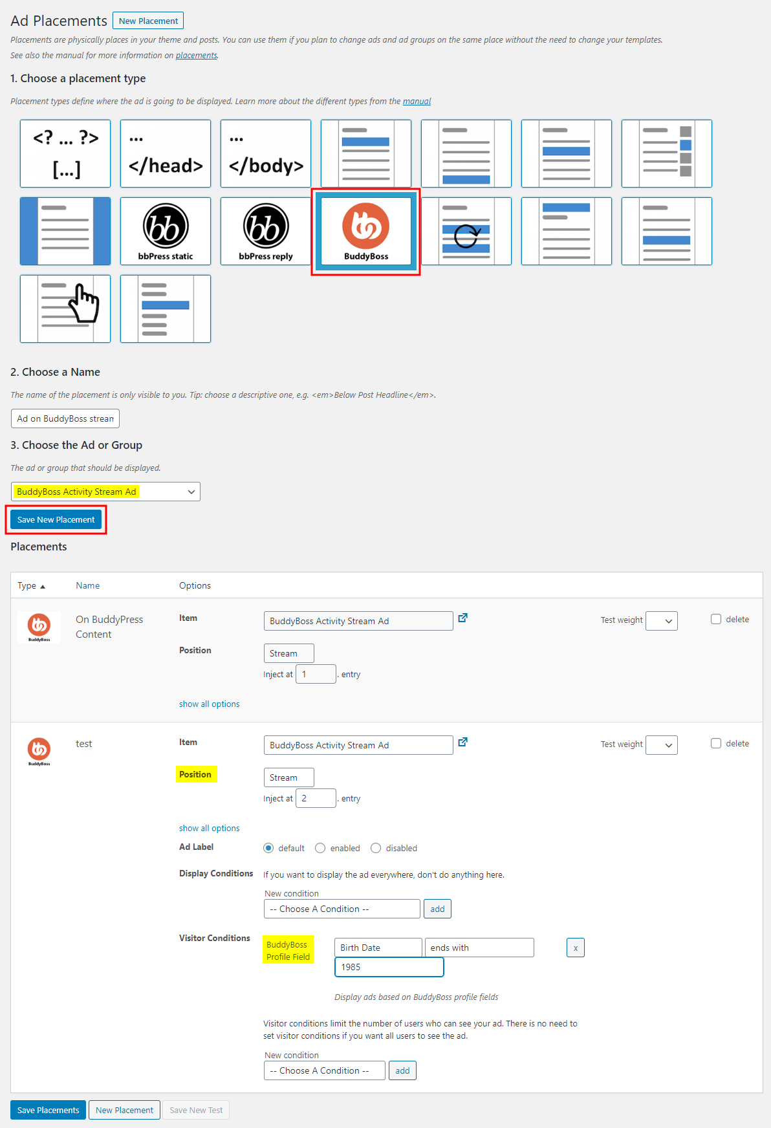Remove the Birth Date visitor condition
Image resolution: width=771 pixels, height=1128 pixels.
pos(575,948)
